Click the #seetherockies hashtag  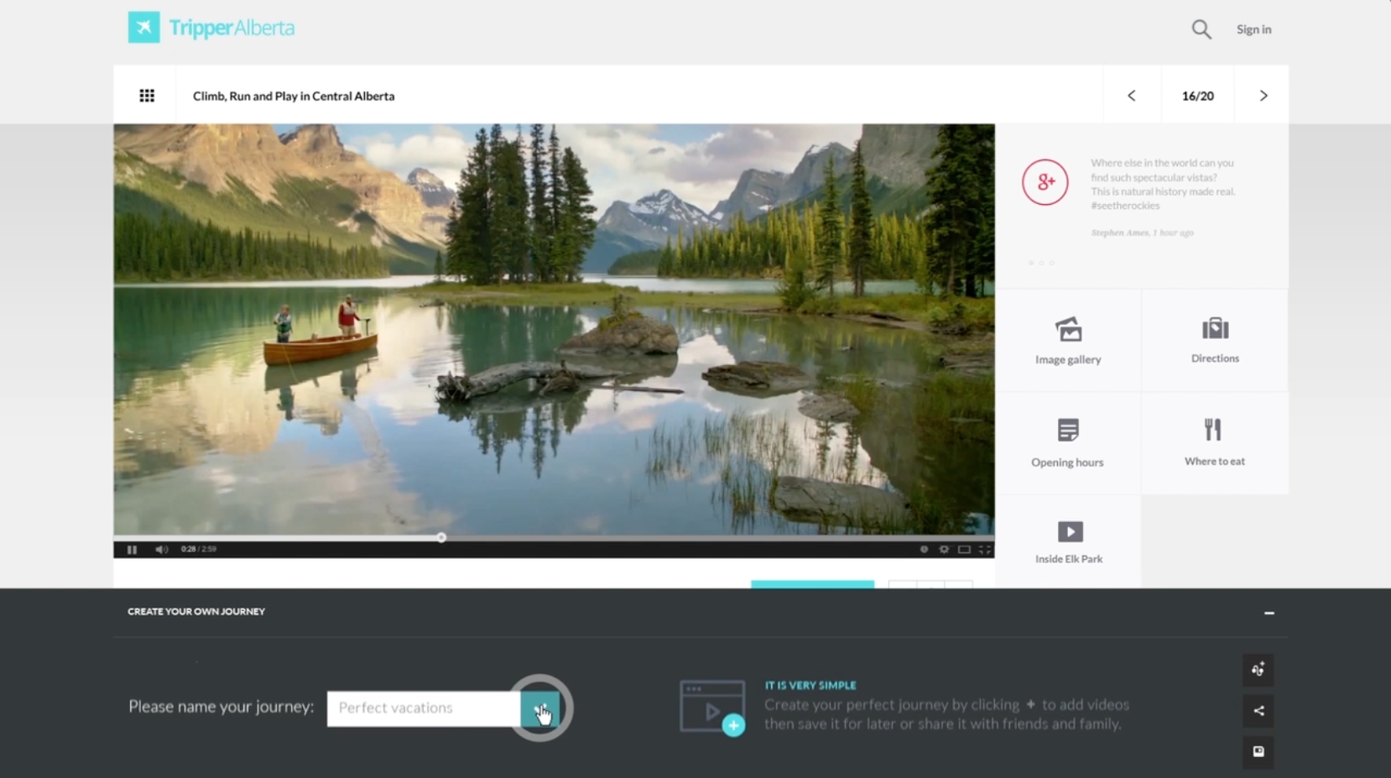pyautogui.click(x=1125, y=206)
